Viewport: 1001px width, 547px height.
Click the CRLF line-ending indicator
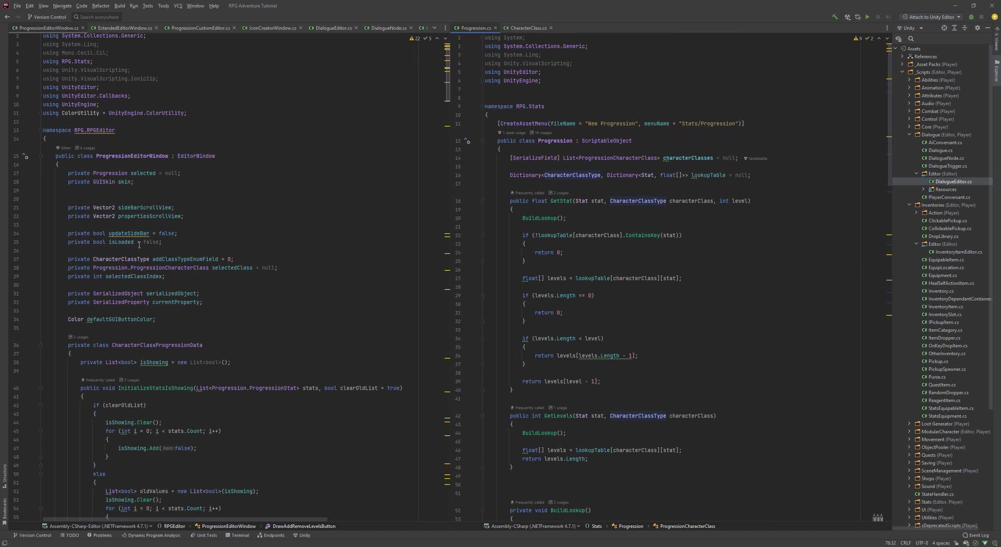[x=906, y=543]
